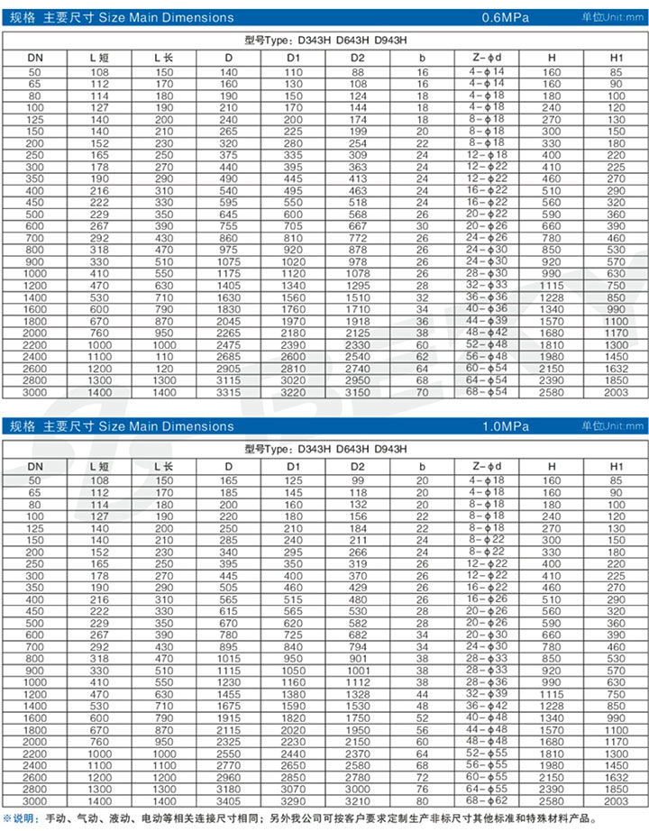Select the '40-φ48' cell in 1.0MPa DN1600 row
Viewport: 649px width, 831px height.
487,717
